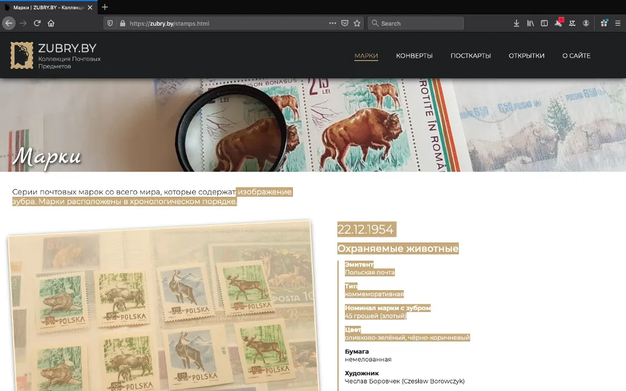Click the Коллекция Почтовых Предметов tagline
Viewport: 626px width, 391px height.
[69, 63]
